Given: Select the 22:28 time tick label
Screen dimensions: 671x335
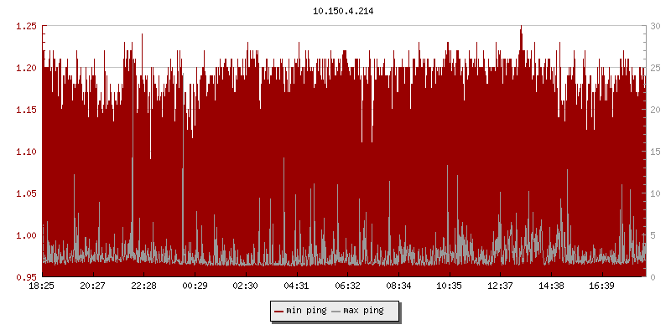Looking at the screenshot, I should tap(144, 286).
